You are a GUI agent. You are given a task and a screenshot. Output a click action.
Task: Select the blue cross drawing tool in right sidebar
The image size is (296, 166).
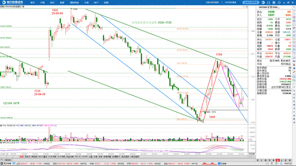click(x=294, y=68)
